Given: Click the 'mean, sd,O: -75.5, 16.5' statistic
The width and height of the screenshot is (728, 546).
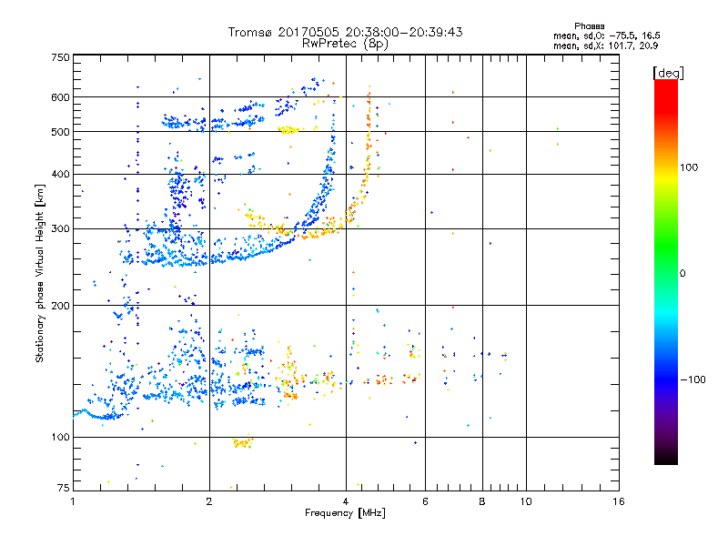Looking at the screenshot, I should coord(606,35).
